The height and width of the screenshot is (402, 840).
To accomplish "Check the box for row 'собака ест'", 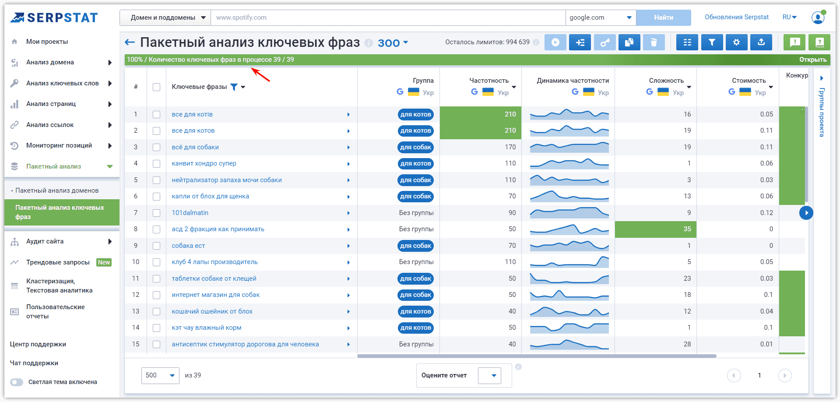I will click(156, 246).
